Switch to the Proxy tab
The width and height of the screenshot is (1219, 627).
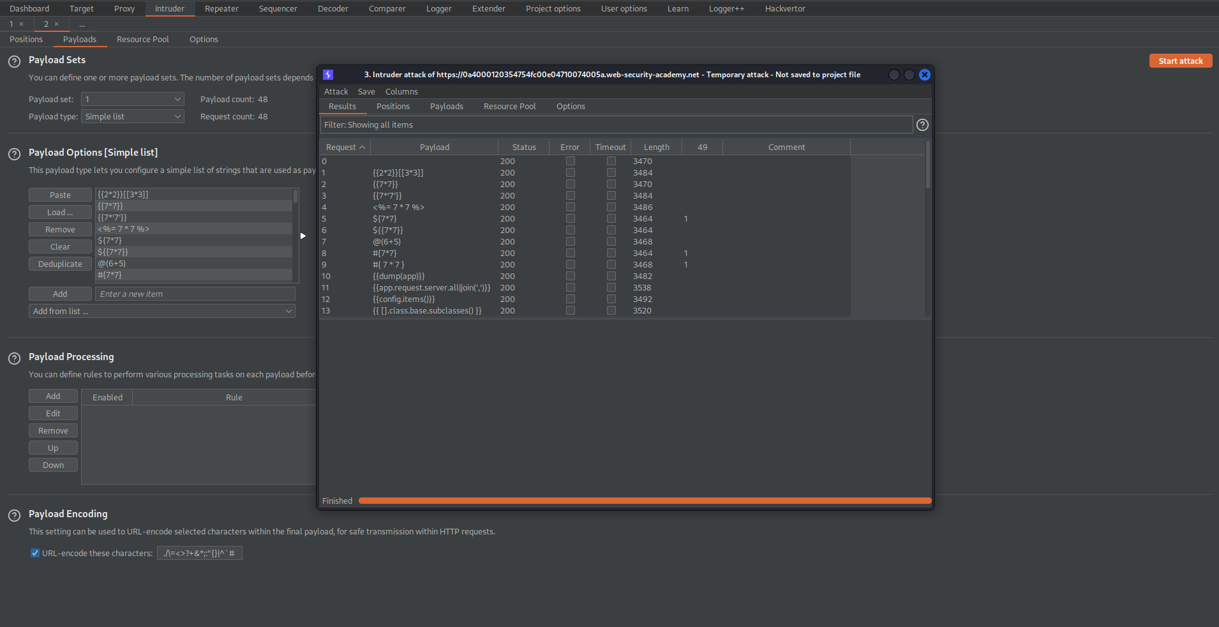tap(124, 8)
